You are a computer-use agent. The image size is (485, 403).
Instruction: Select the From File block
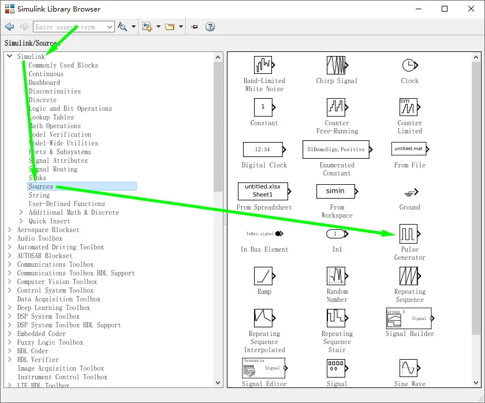[410, 150]
